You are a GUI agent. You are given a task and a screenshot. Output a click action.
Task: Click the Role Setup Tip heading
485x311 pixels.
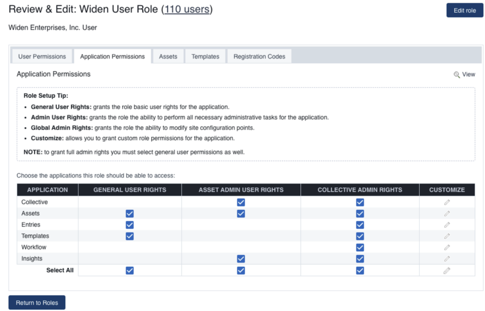pyautogui.click(x=46, y=96)
